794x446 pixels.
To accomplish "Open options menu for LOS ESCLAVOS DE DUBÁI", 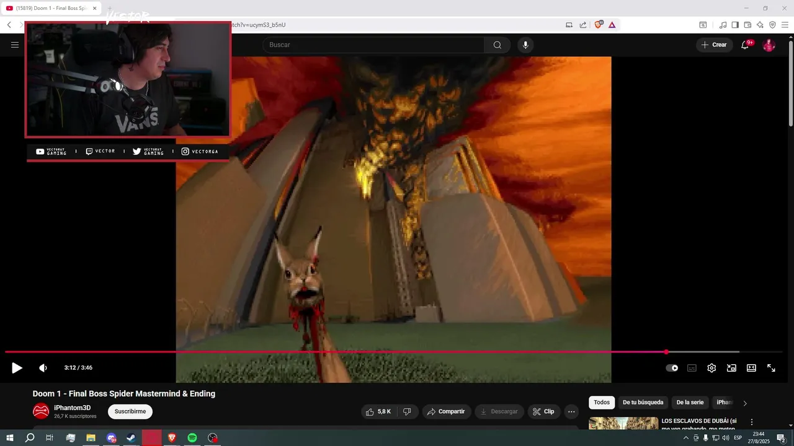I will coord(752,422).
